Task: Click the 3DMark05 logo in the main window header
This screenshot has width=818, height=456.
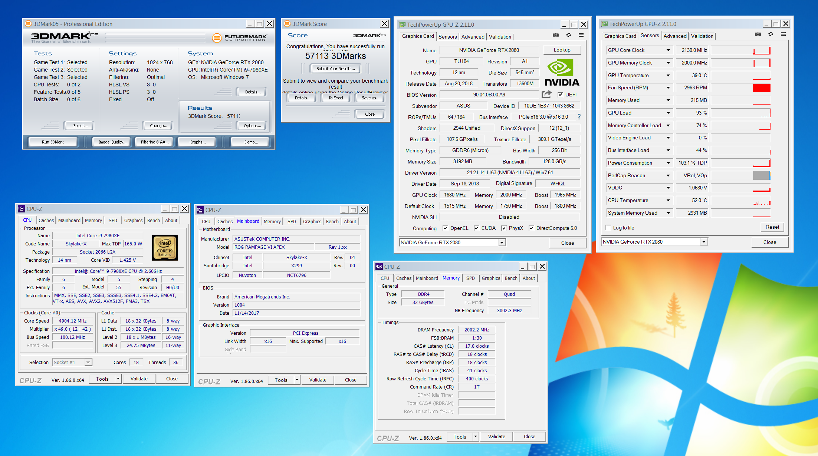Action: coord(64,37)
